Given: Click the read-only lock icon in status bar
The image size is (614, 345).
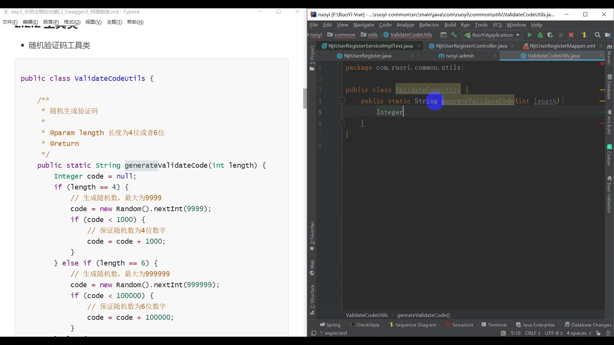Looking at the screenshot, I should pyautogui.click(x=598, y=333).
